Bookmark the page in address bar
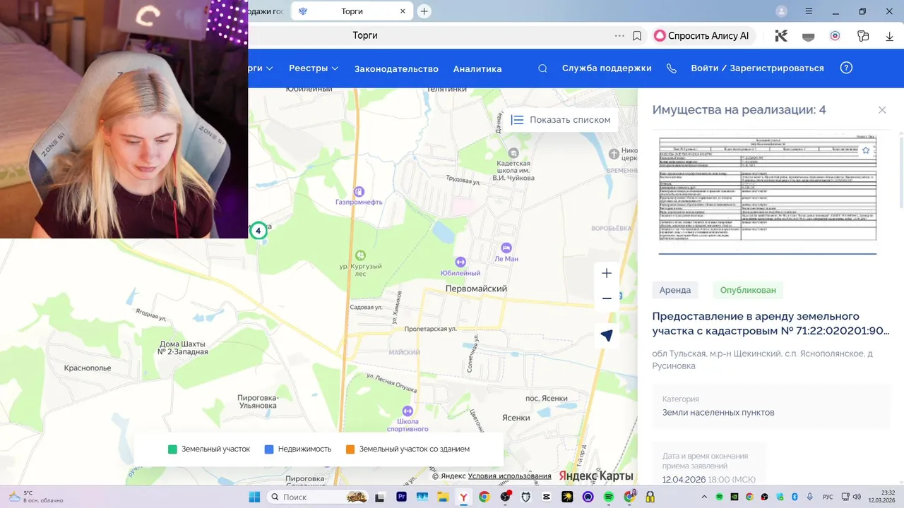904x508 pixels. click(x=637, y=36)
